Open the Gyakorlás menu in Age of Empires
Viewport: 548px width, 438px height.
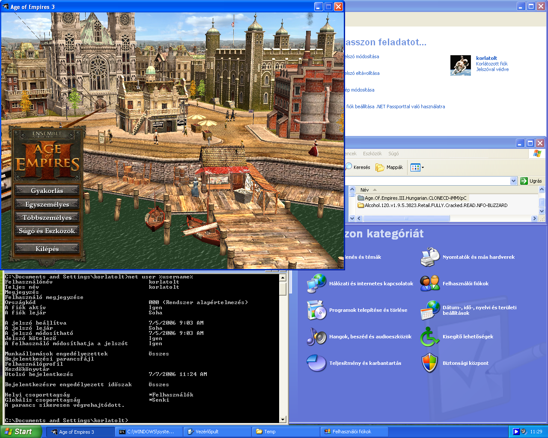47,190
